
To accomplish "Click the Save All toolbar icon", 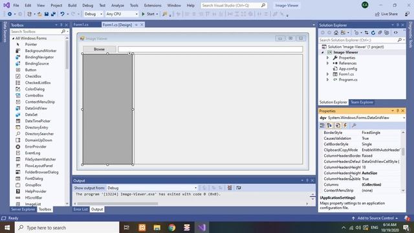I will pos(53,14).
